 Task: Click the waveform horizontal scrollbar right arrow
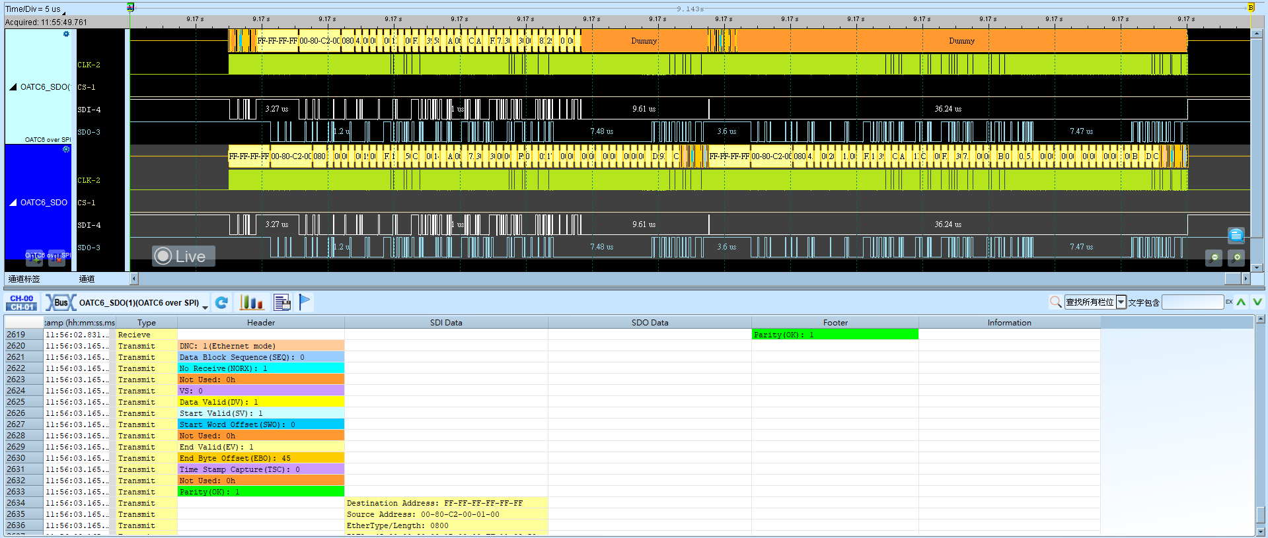[x=1246, y=279]
